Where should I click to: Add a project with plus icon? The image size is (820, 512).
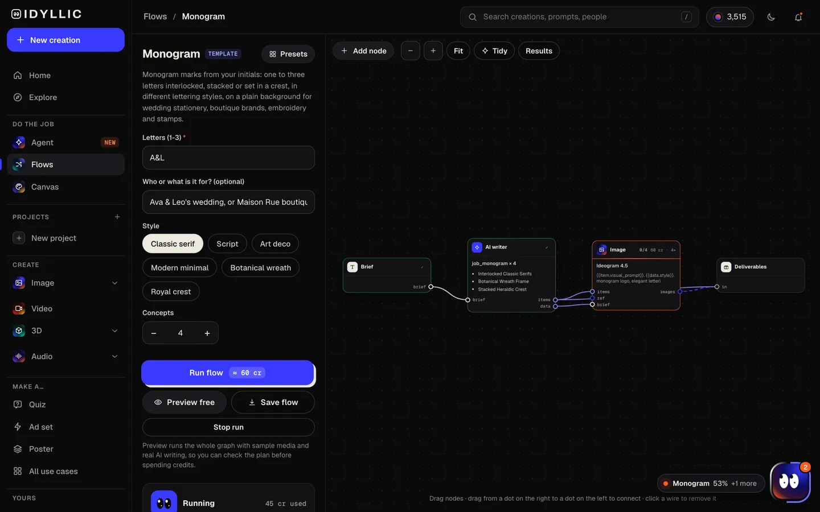click(117, 217)
